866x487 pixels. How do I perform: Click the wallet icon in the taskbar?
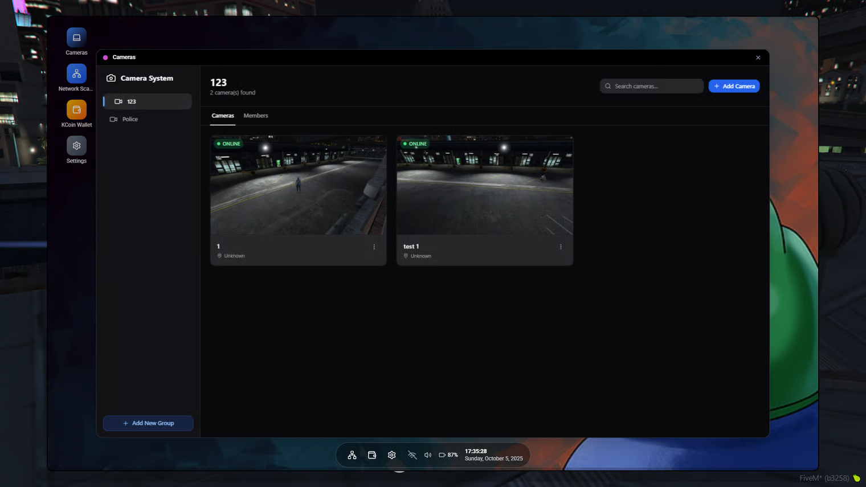pos(372,455)
